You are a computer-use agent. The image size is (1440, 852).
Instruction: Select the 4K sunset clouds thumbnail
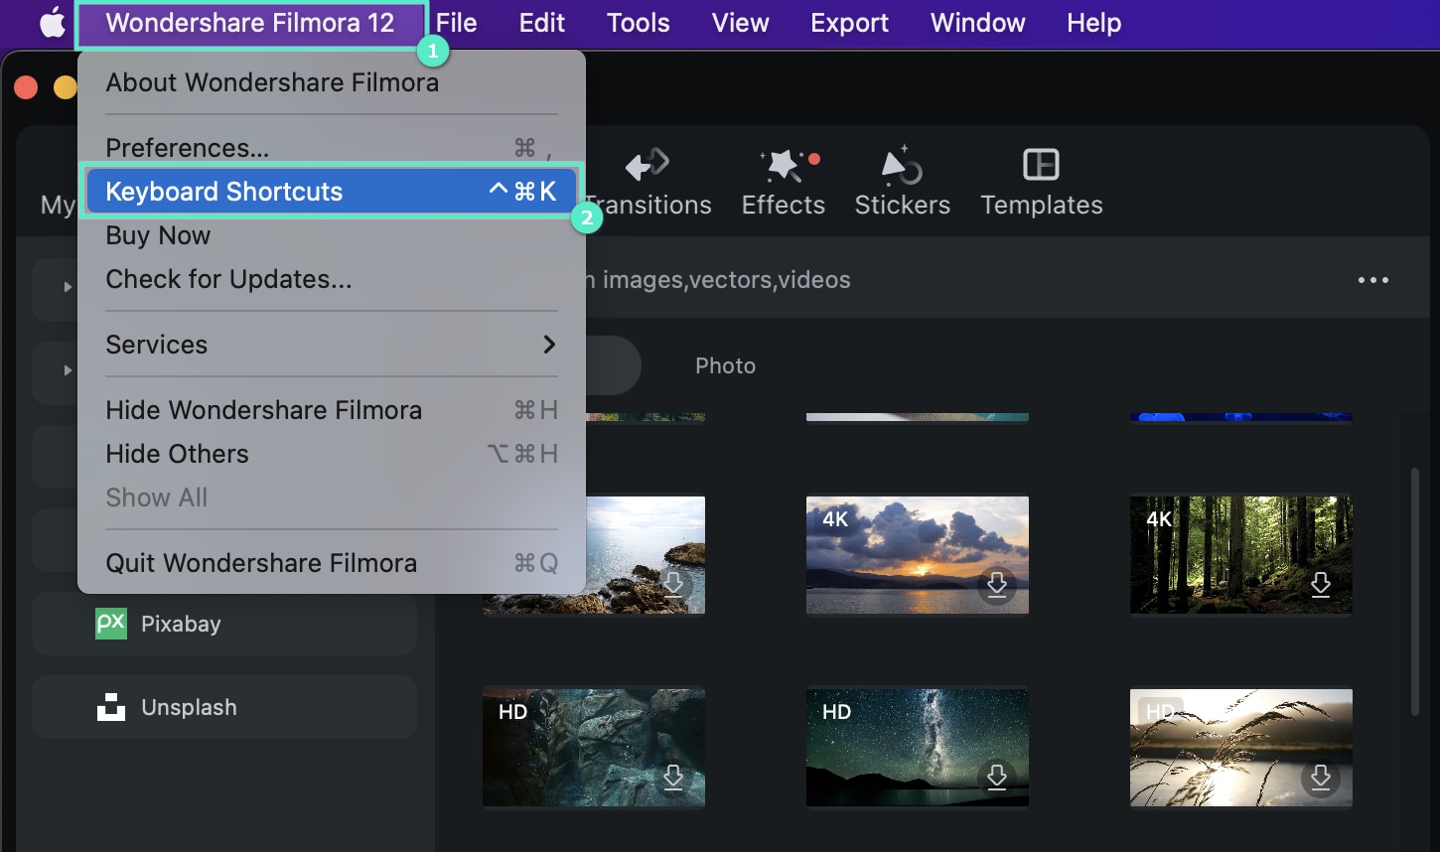click(918, 555)
